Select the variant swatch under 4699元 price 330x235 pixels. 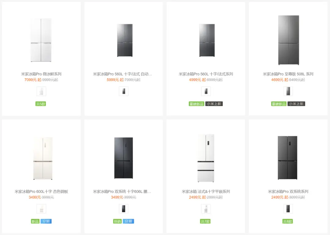288,91
